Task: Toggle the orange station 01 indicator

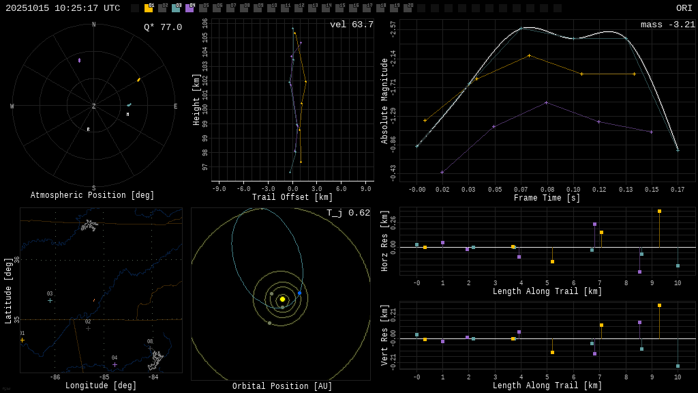Action: [149, 8]
